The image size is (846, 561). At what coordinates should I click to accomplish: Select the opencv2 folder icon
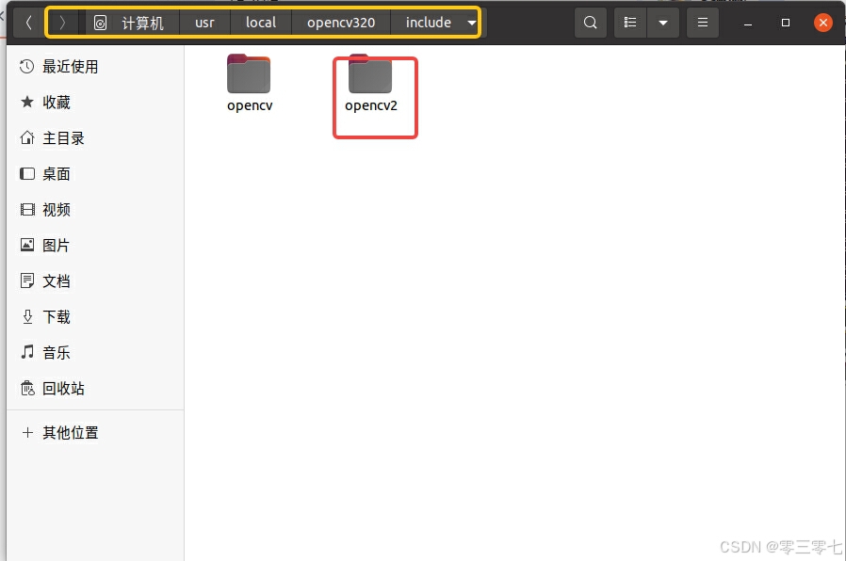(370, 73)
